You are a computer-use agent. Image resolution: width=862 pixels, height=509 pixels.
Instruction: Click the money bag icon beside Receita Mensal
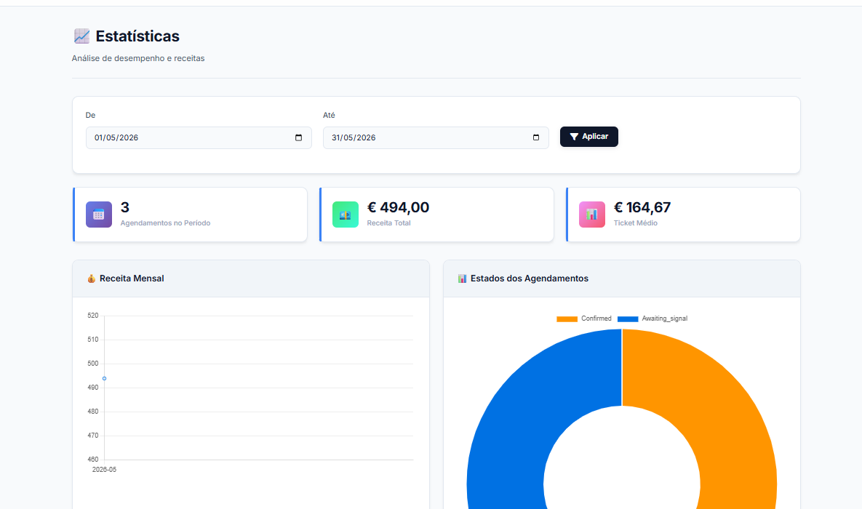point(91,278)
